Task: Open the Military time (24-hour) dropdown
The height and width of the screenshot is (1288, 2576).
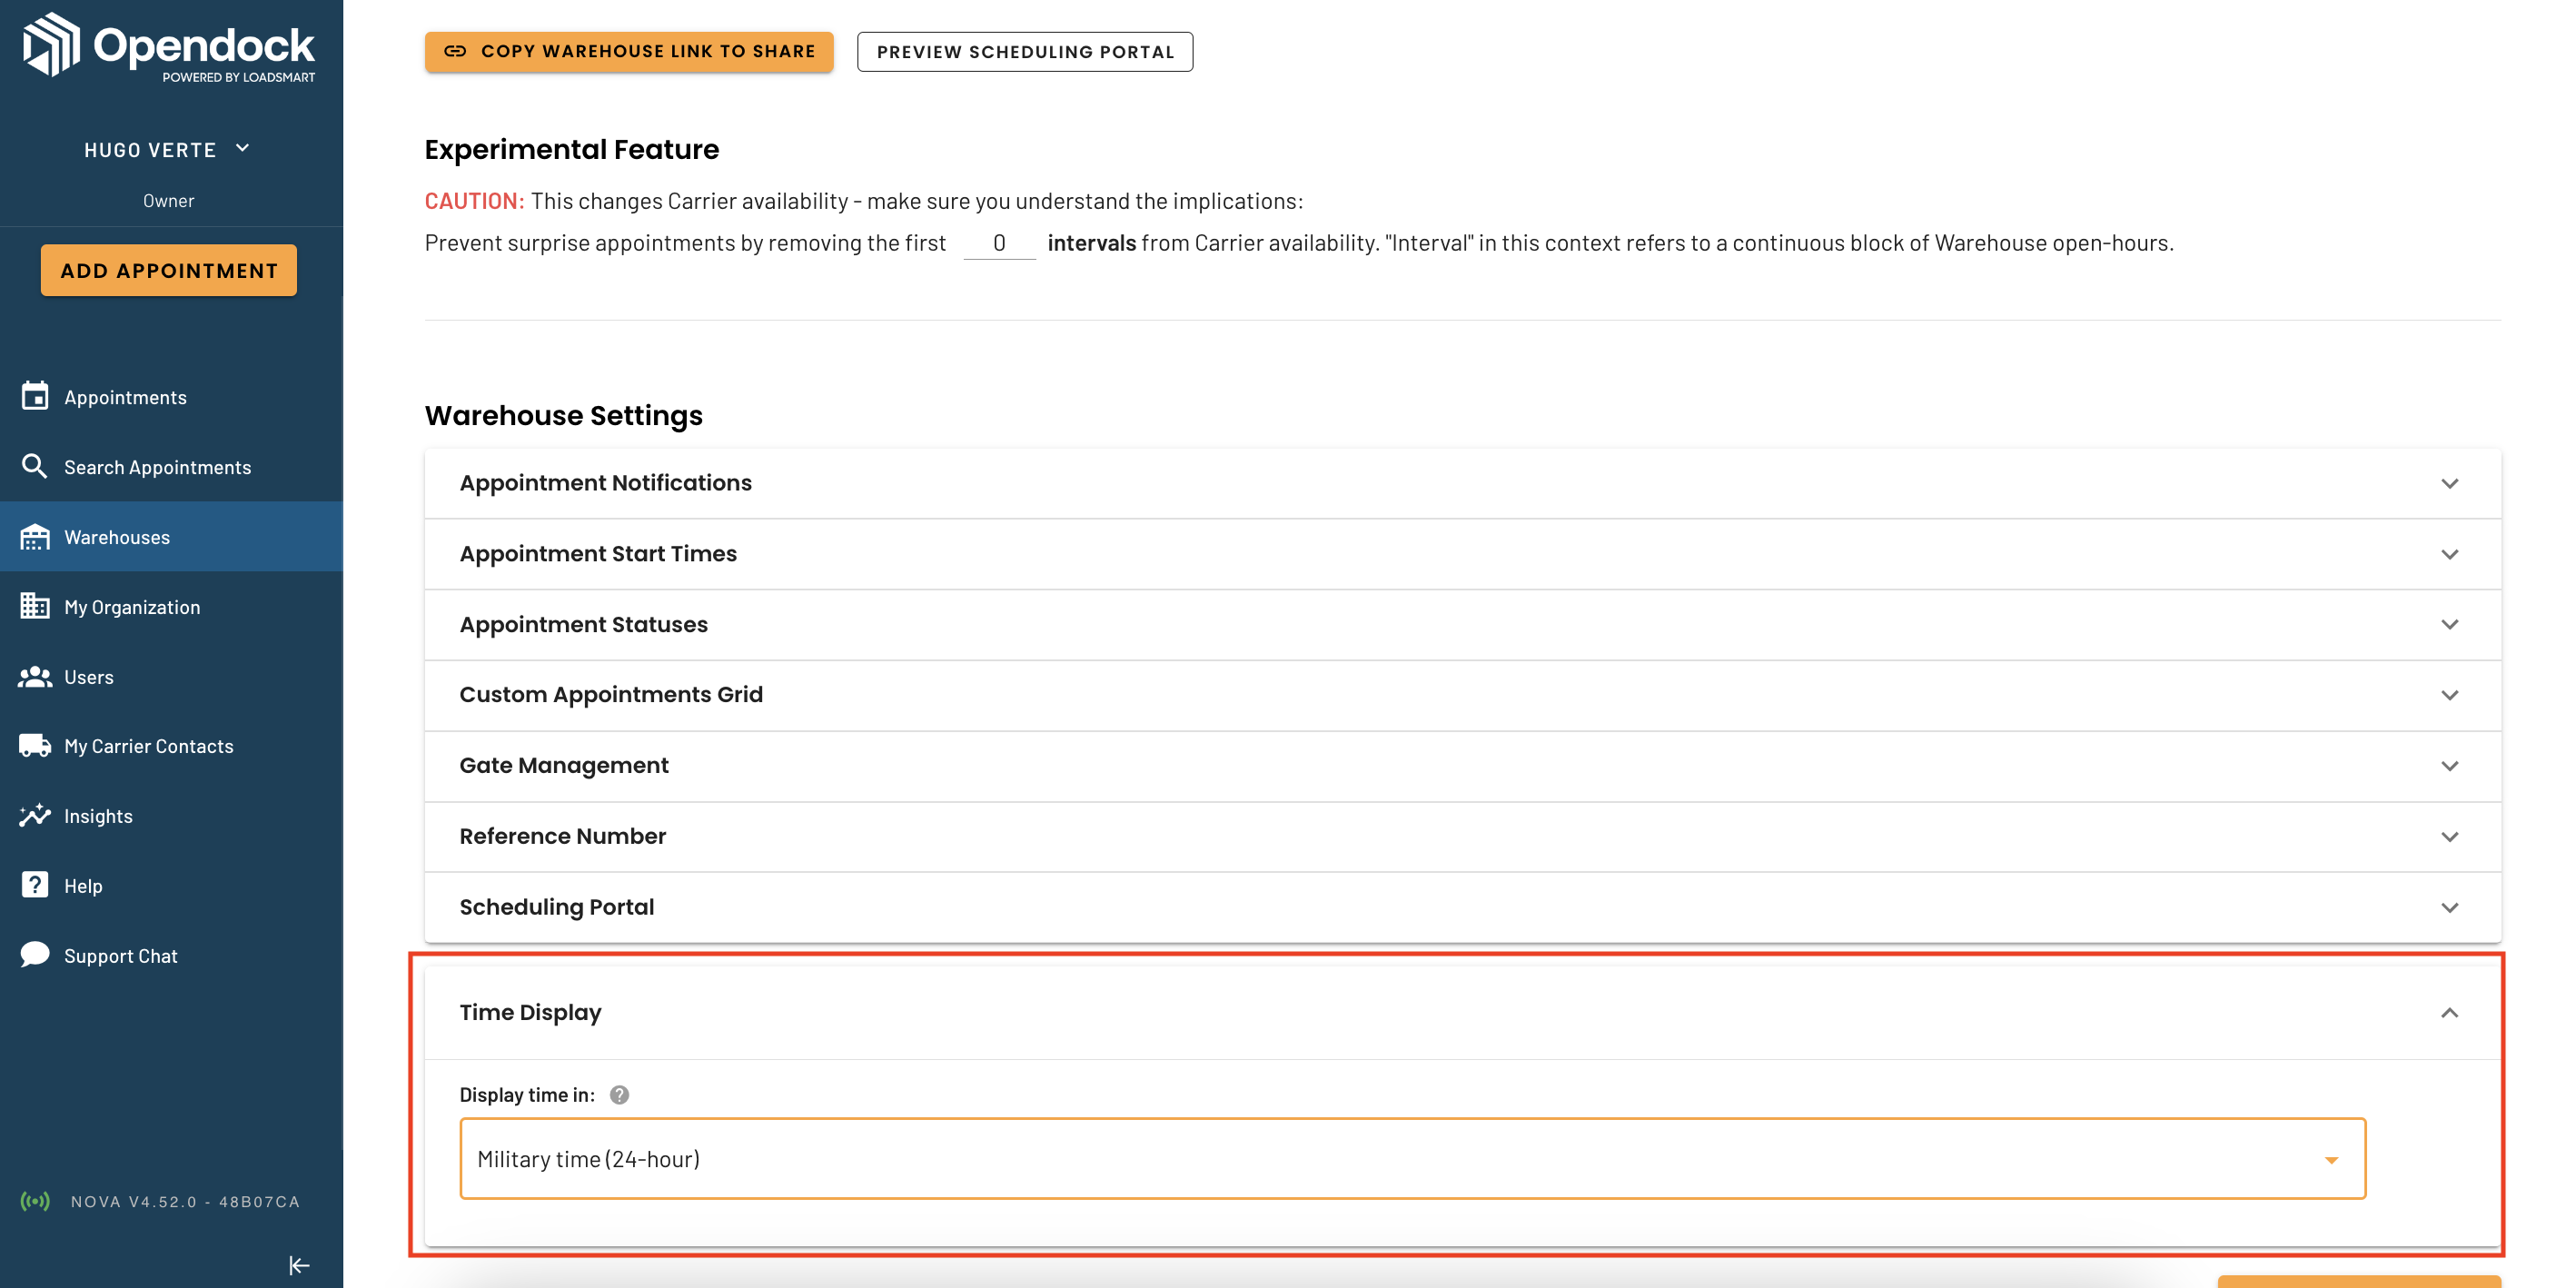Action: click(x=1412, y=1158)
